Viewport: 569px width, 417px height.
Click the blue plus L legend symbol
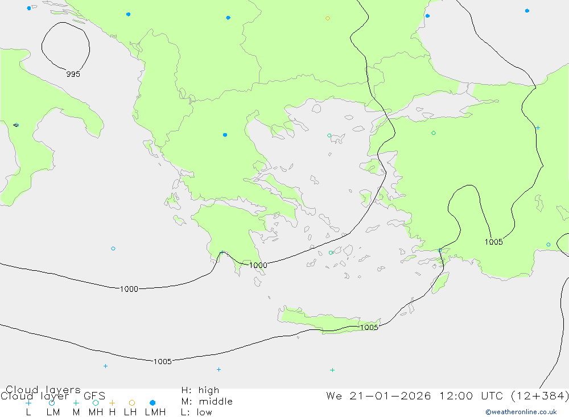click(x=28, y=403)
